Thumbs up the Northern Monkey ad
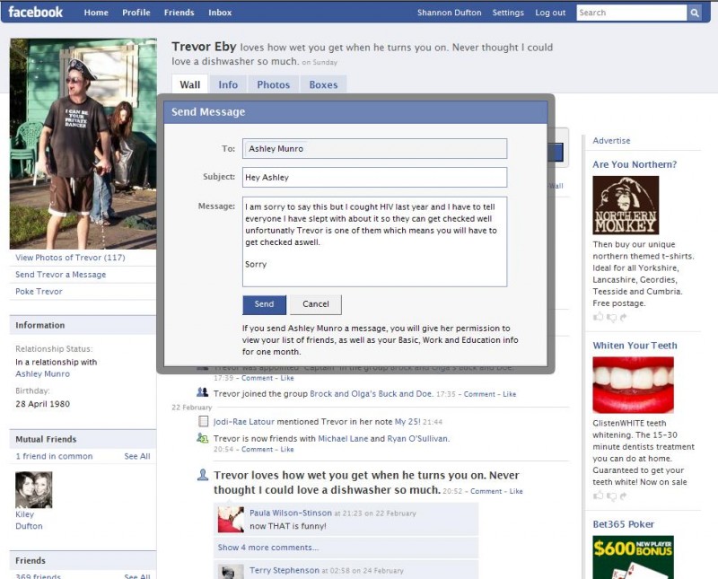Viewport: 718px width, 579px height. tap(598, 317)
